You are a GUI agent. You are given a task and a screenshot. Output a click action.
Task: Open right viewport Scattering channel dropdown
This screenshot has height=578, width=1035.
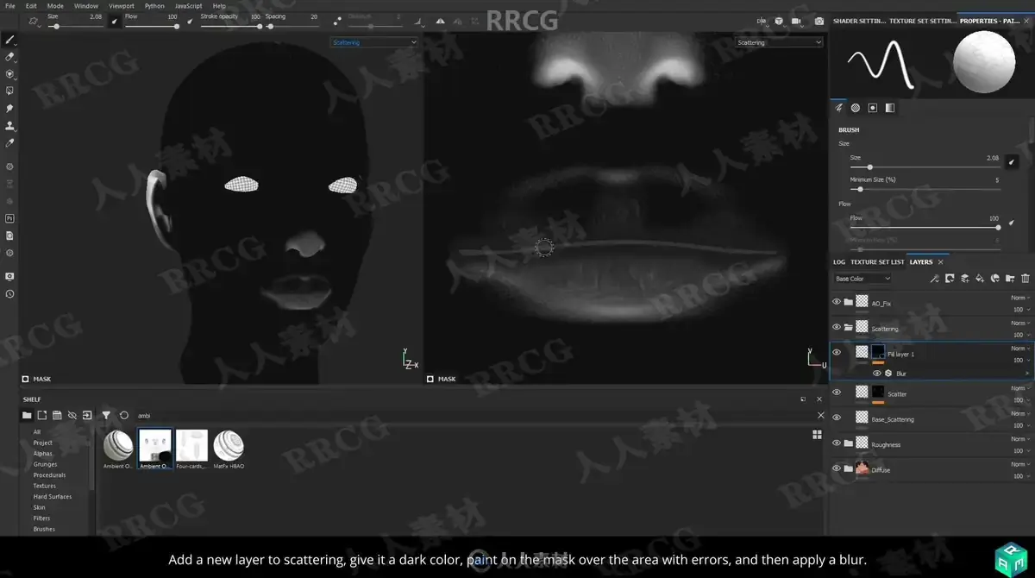779,42
